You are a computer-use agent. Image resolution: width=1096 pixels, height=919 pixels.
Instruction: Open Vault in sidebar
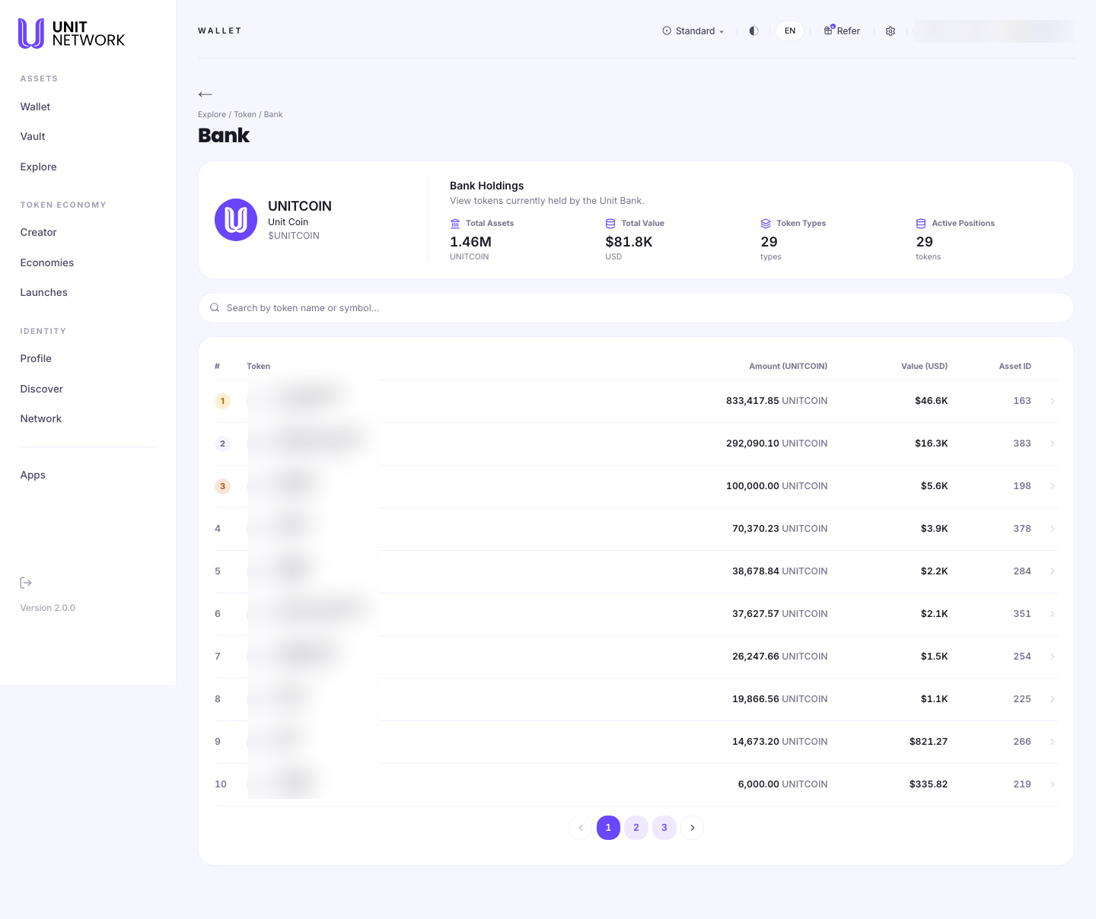pos(33,137)
